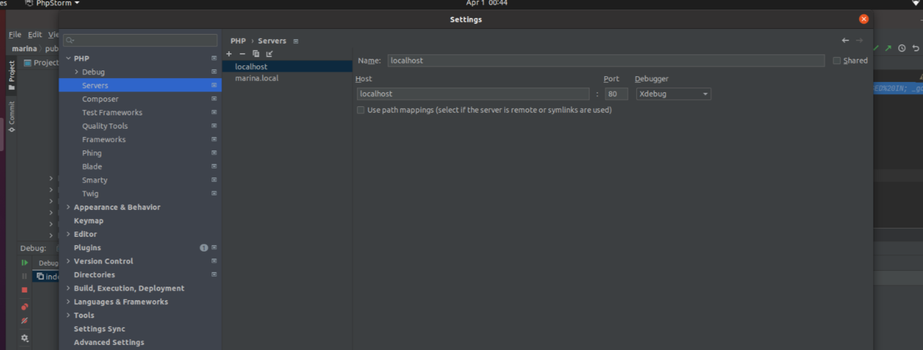Click the project-level icon on Directories row
Image resolution: width=923 pixels, height=350 pixels.
214,274
